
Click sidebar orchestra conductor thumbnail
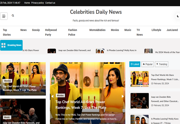[139, 101]
